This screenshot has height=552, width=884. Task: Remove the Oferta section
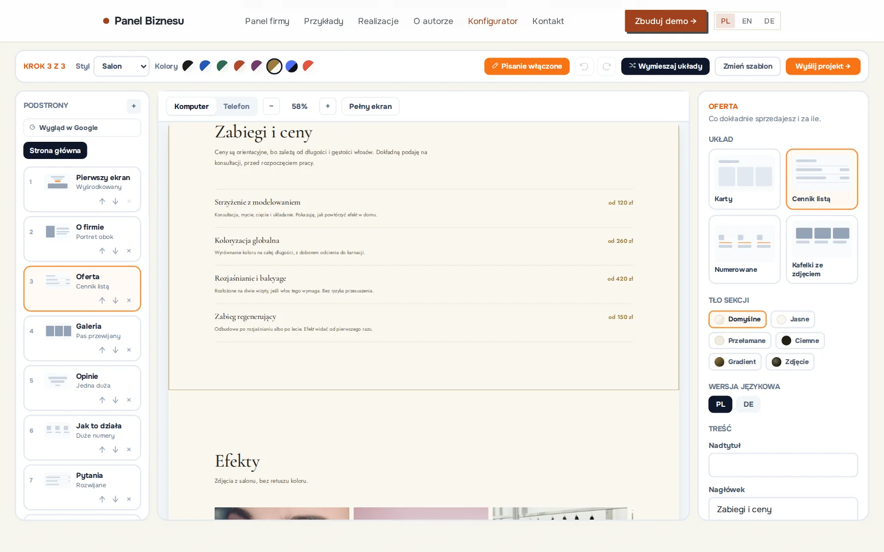click(x=129, y=300)
